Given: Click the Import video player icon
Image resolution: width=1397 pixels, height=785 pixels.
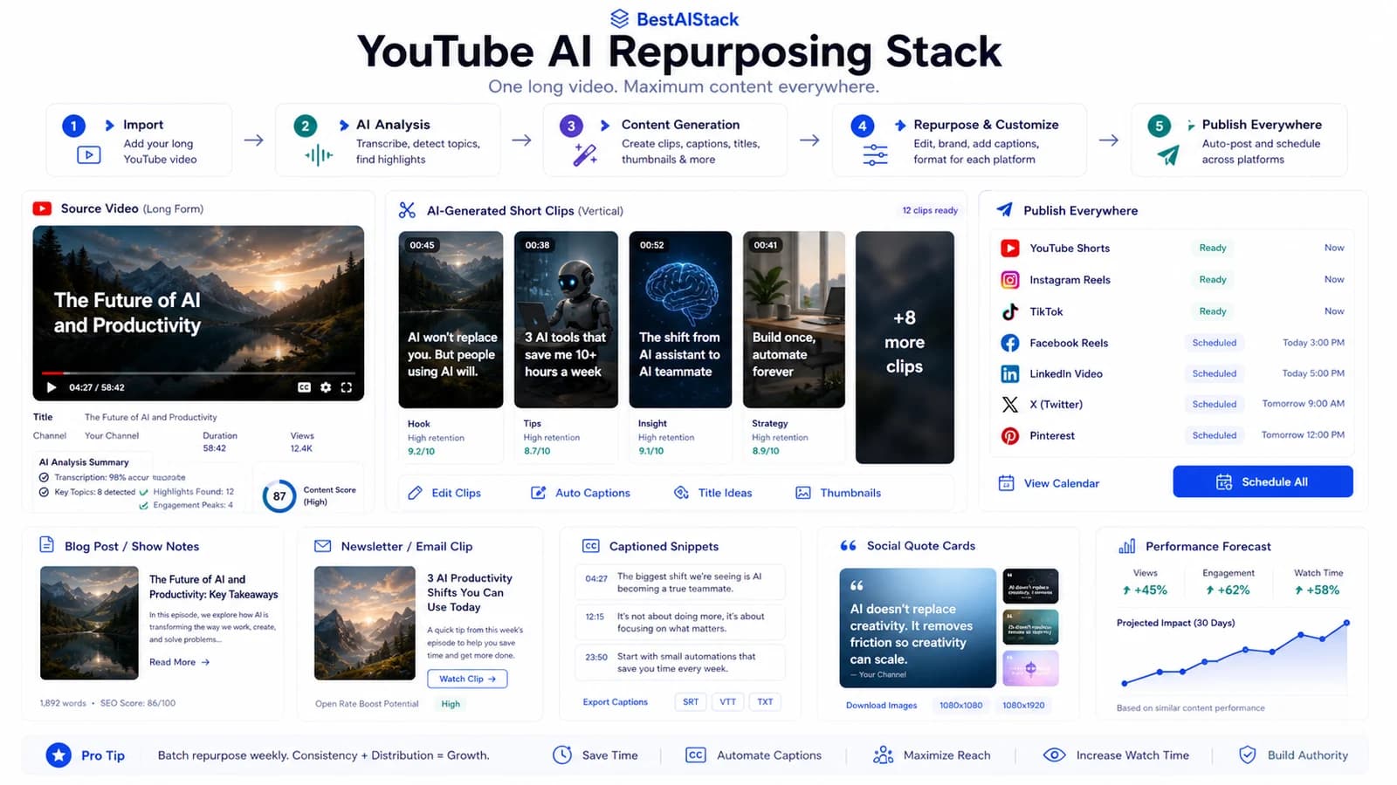Looking at the screenshot, I should point(88,155).
